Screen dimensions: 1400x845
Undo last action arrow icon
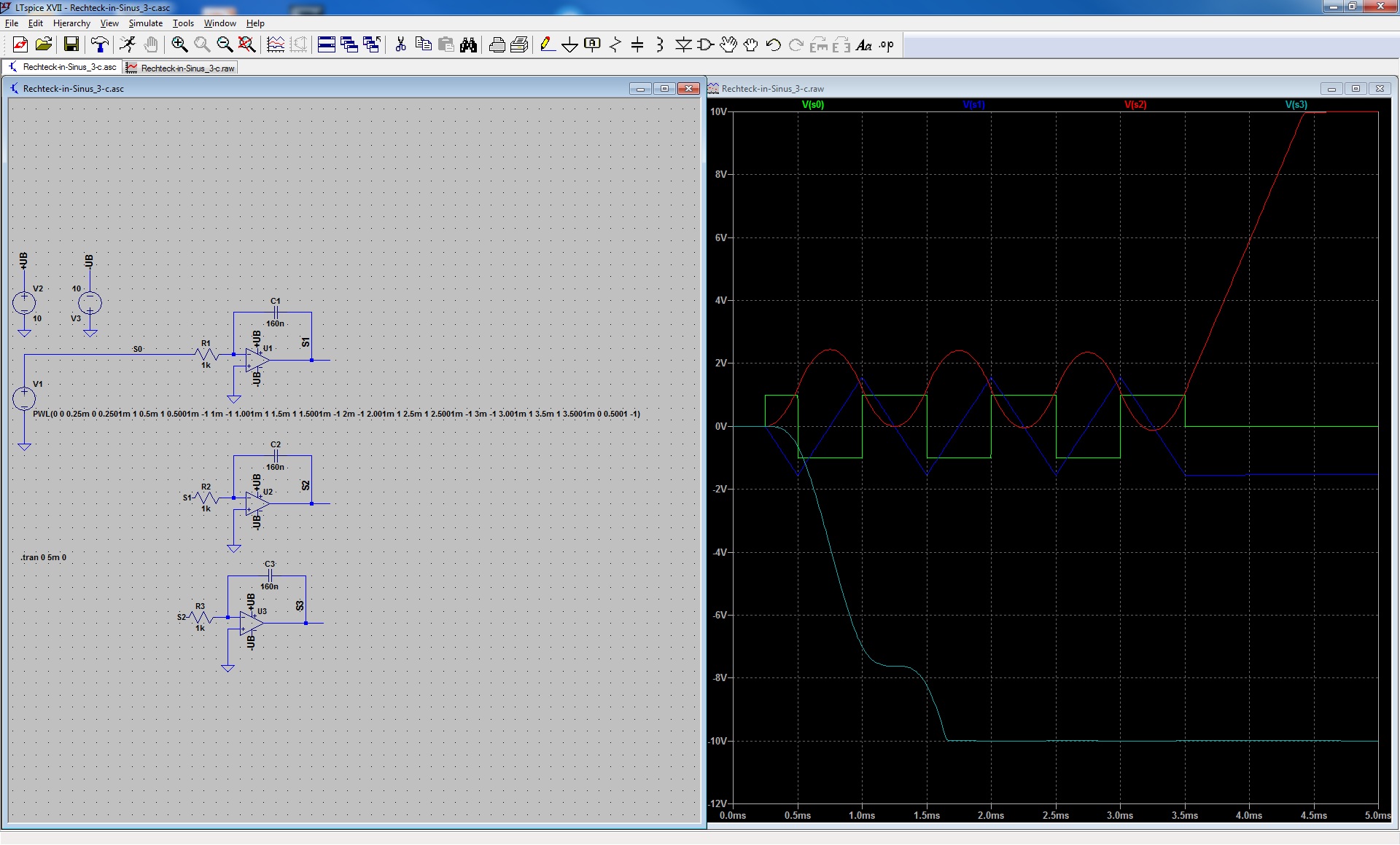click(x=773, y=45)
